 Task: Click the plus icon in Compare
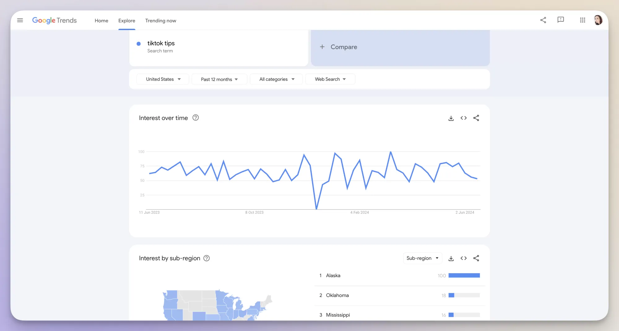(322, 47)
